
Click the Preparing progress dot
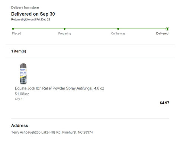coord(65,29)
